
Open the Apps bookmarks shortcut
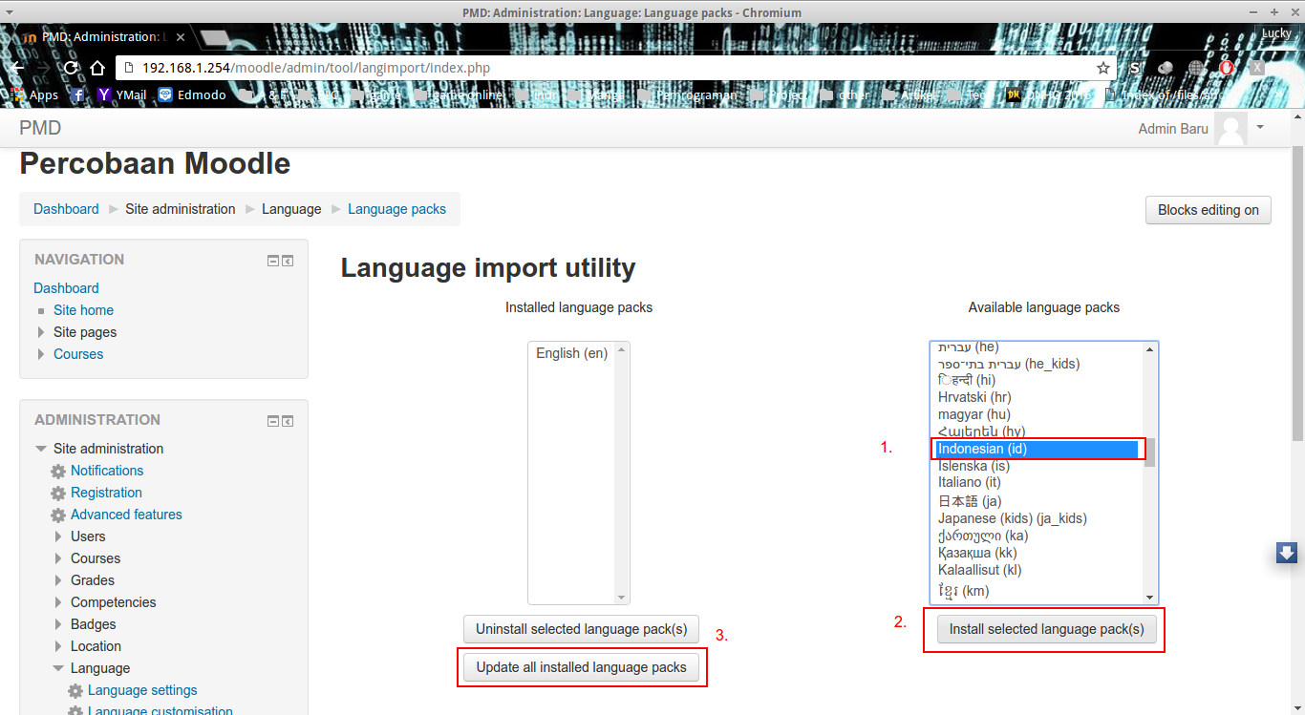(x=34, y=95)
